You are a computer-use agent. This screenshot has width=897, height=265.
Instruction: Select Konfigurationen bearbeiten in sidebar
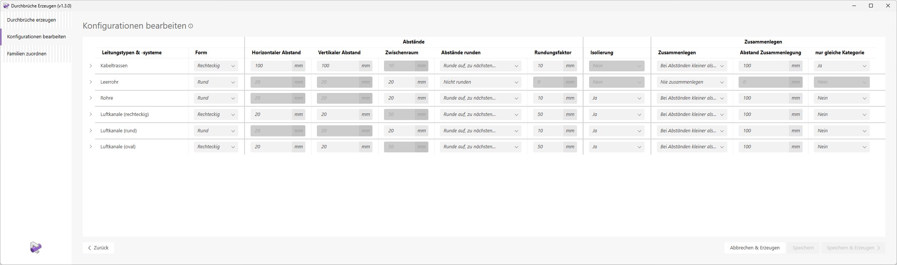pos(37,36)
